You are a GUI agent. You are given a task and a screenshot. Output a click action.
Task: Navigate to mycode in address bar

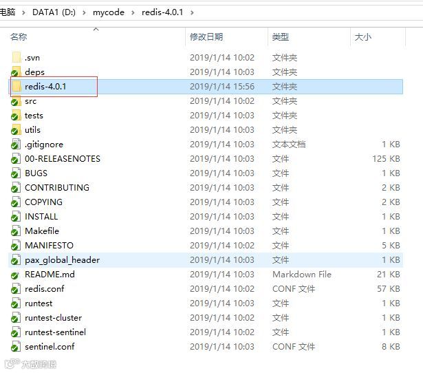[x=109, y=12]
